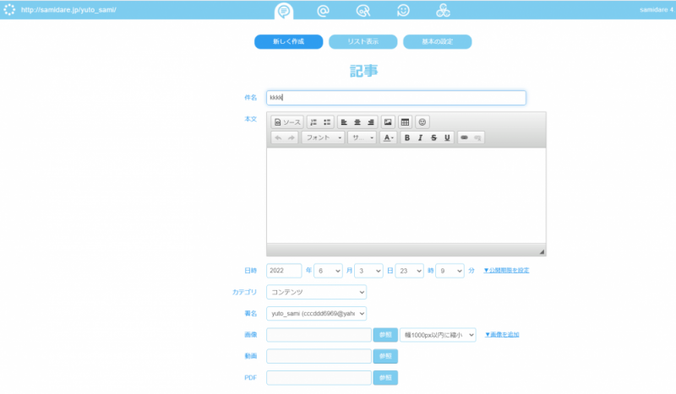The width and height of the screenshot is (676, 394).
Task: Insert a numbered list
Action: pos(313,122)
